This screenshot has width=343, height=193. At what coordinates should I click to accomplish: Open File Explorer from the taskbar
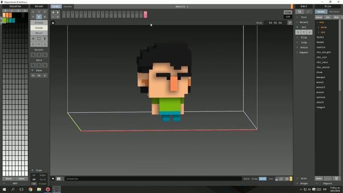coord(39,189)
